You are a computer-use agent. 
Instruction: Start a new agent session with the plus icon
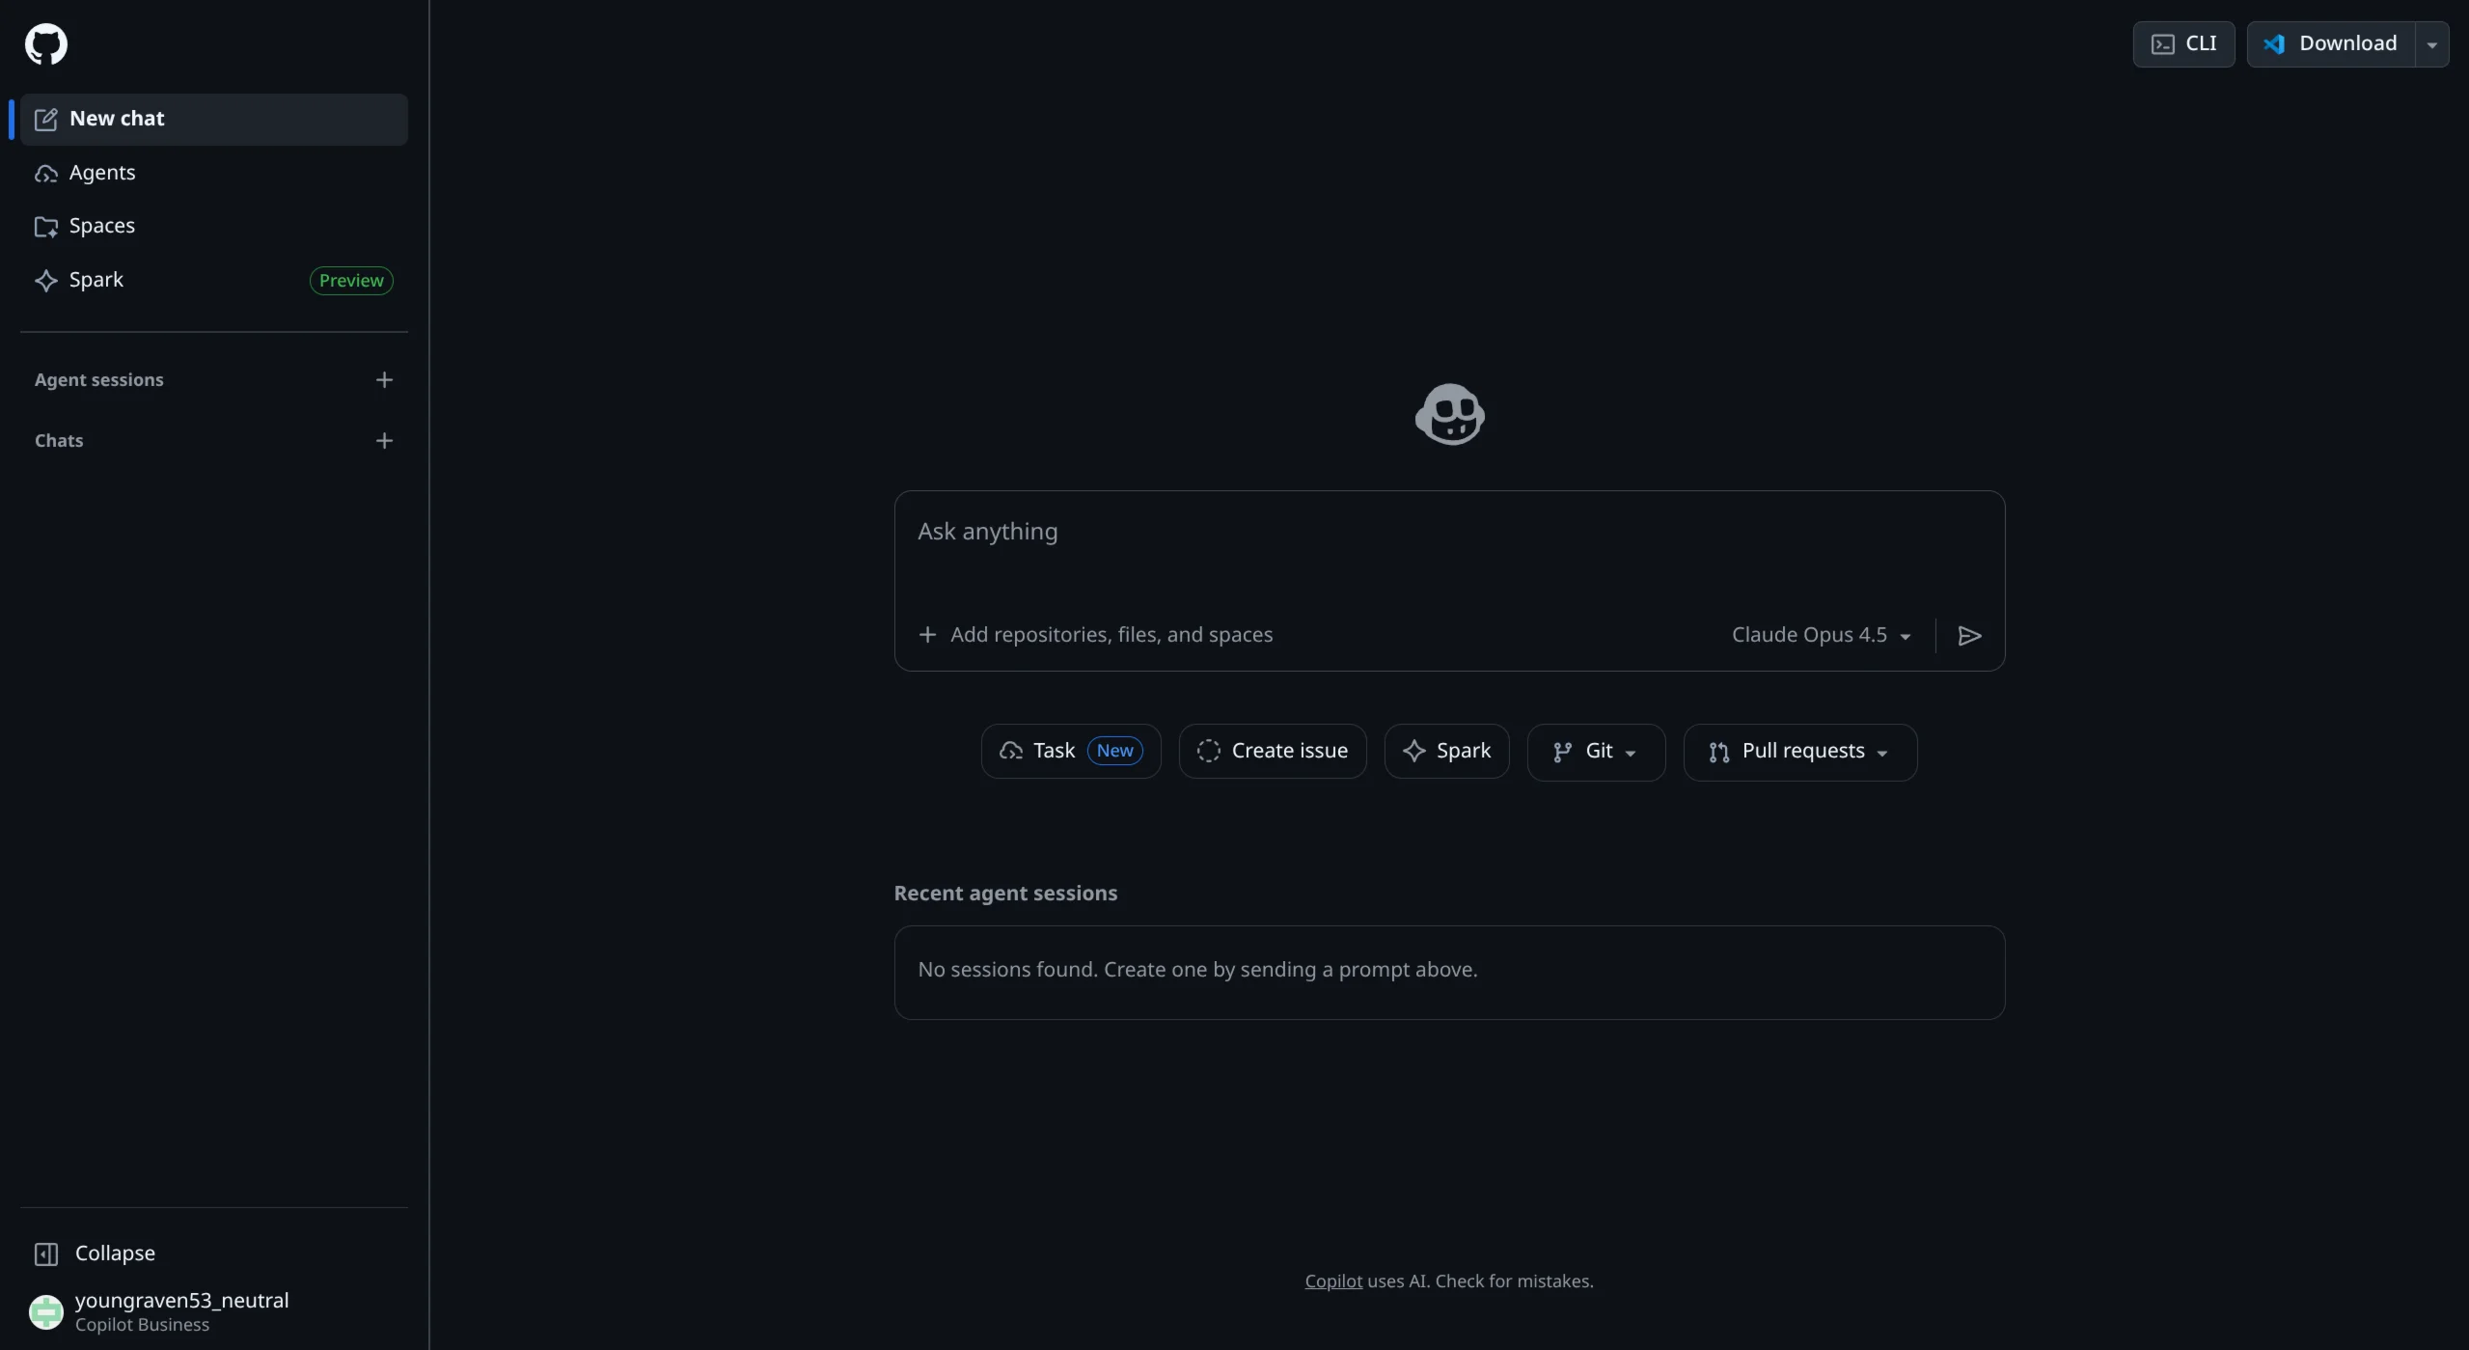point(384,378)
